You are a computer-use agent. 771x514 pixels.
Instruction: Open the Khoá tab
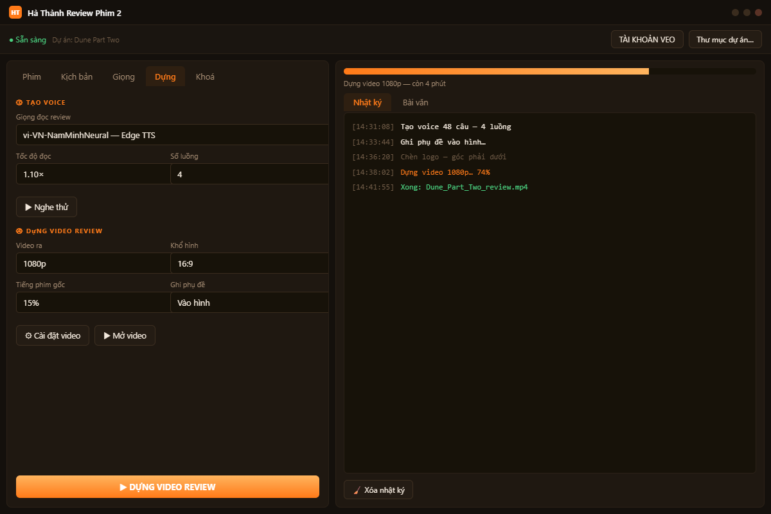pyautogui.click(x=205, y=76)
